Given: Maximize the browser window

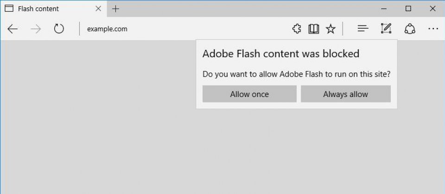Looking at the screenshot, I should [x=408, y=9].
